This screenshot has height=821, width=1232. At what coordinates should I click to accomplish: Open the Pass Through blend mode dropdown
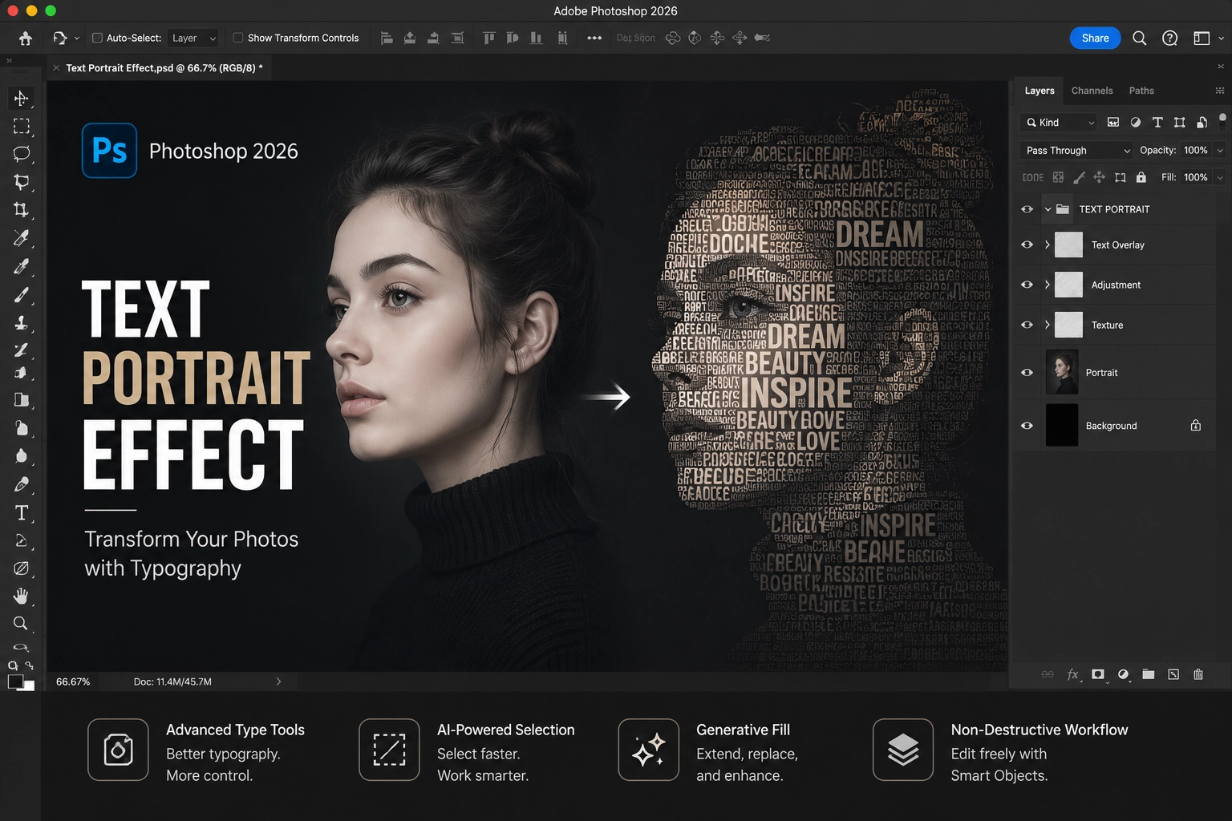pyautogui.click(x=1077, y=150)
